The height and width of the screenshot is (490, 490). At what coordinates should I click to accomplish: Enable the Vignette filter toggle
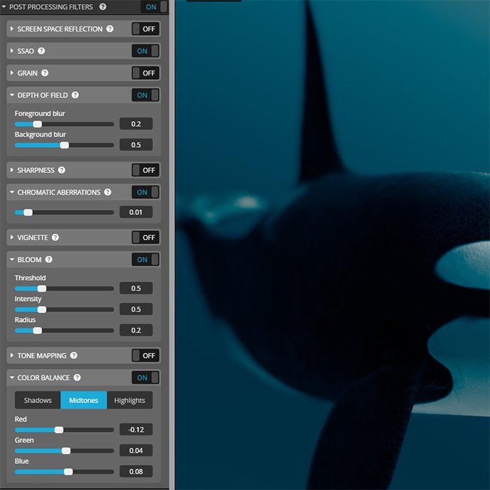[146, 238]
